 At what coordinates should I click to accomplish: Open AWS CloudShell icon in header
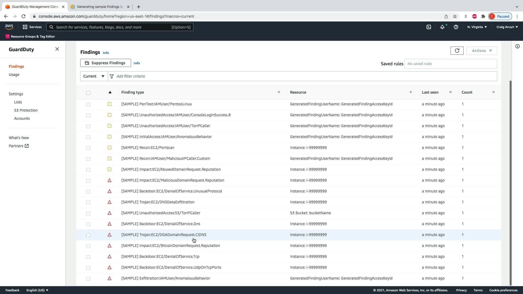point(429,27)
